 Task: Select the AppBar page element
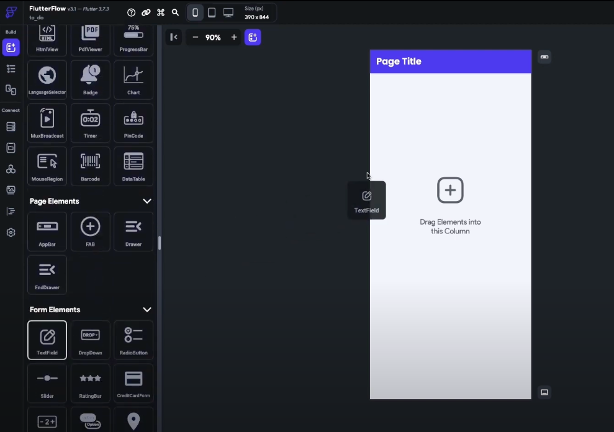[x=47, y=232]
